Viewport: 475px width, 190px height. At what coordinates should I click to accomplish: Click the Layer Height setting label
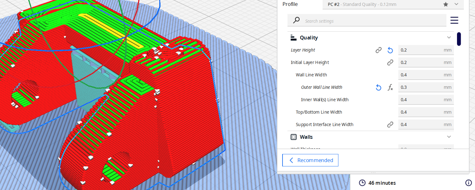tap(303, 50)
